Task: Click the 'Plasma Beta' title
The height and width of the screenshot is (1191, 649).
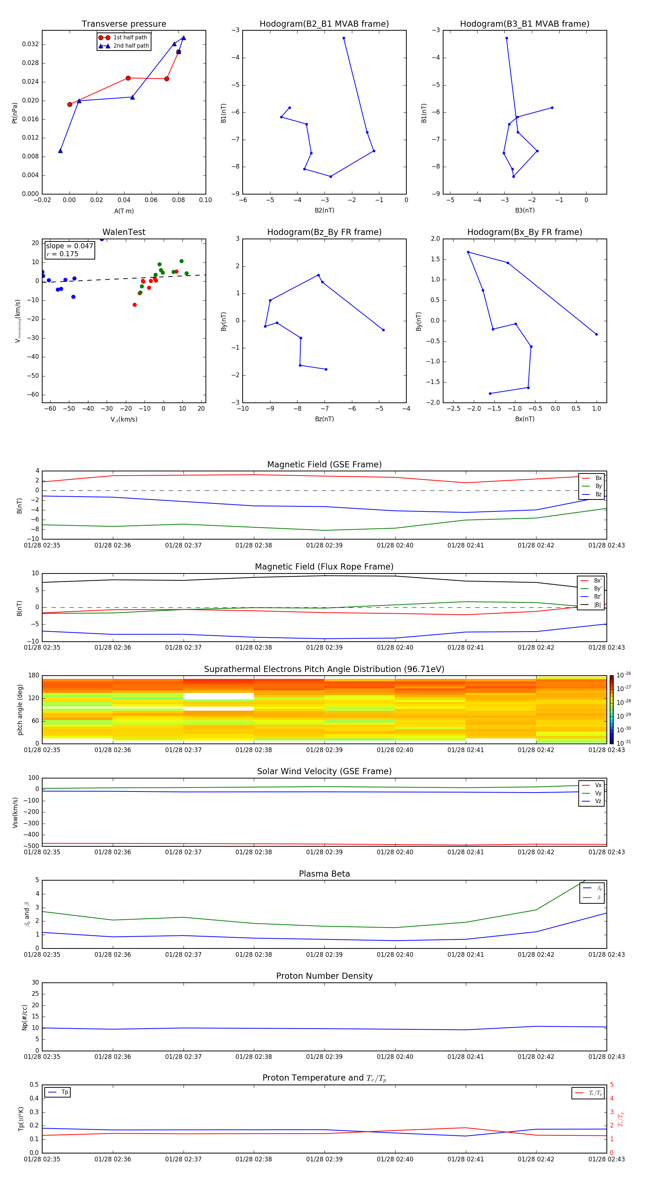Action: coord(324,874)
